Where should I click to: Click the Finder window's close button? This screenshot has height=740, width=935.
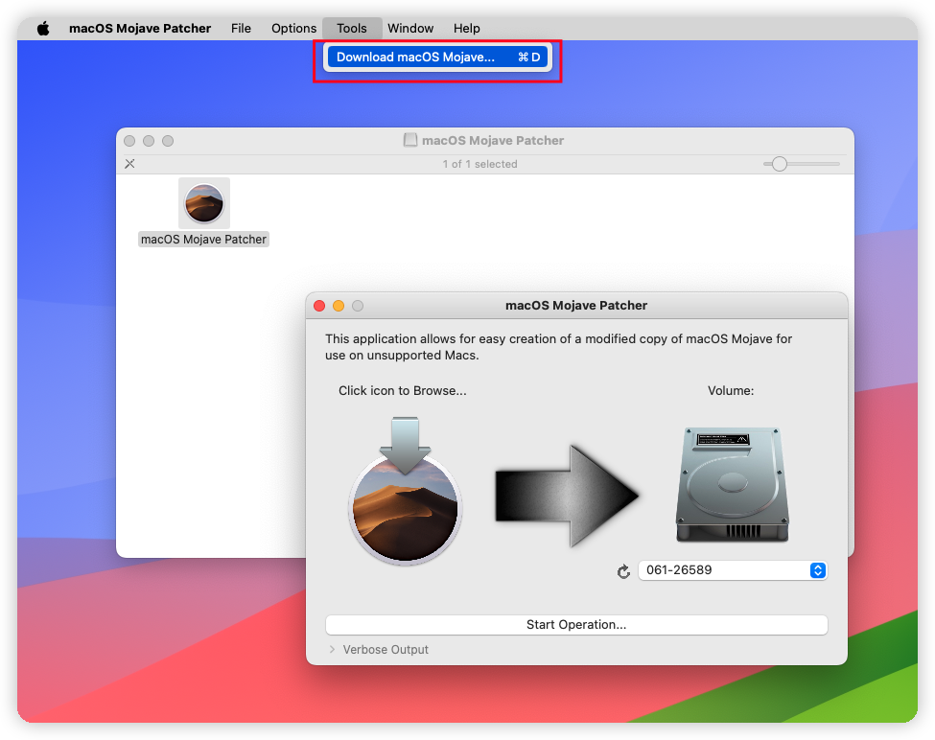(x=129, y=141)
